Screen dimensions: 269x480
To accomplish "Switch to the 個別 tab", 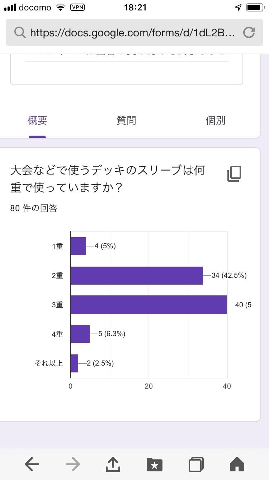I will (x=215, y=120).
